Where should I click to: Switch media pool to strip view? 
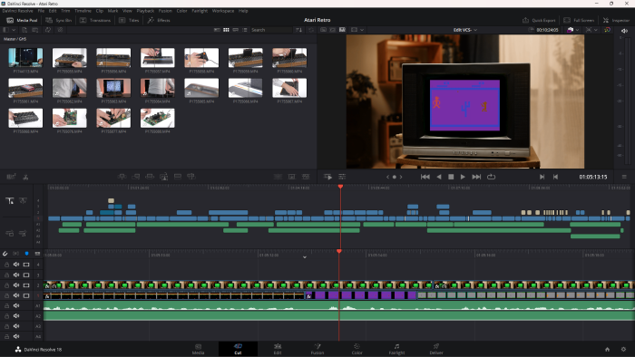coord(235,30)
